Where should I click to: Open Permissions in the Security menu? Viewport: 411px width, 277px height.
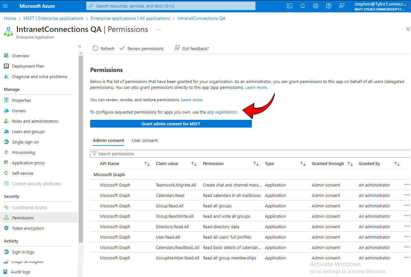39,218
